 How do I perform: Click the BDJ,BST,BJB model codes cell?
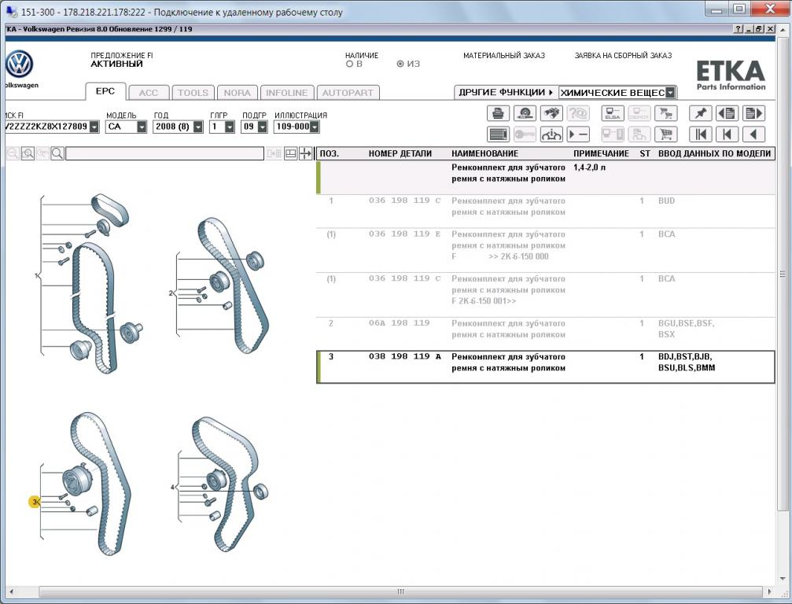[x=687, y=362]
